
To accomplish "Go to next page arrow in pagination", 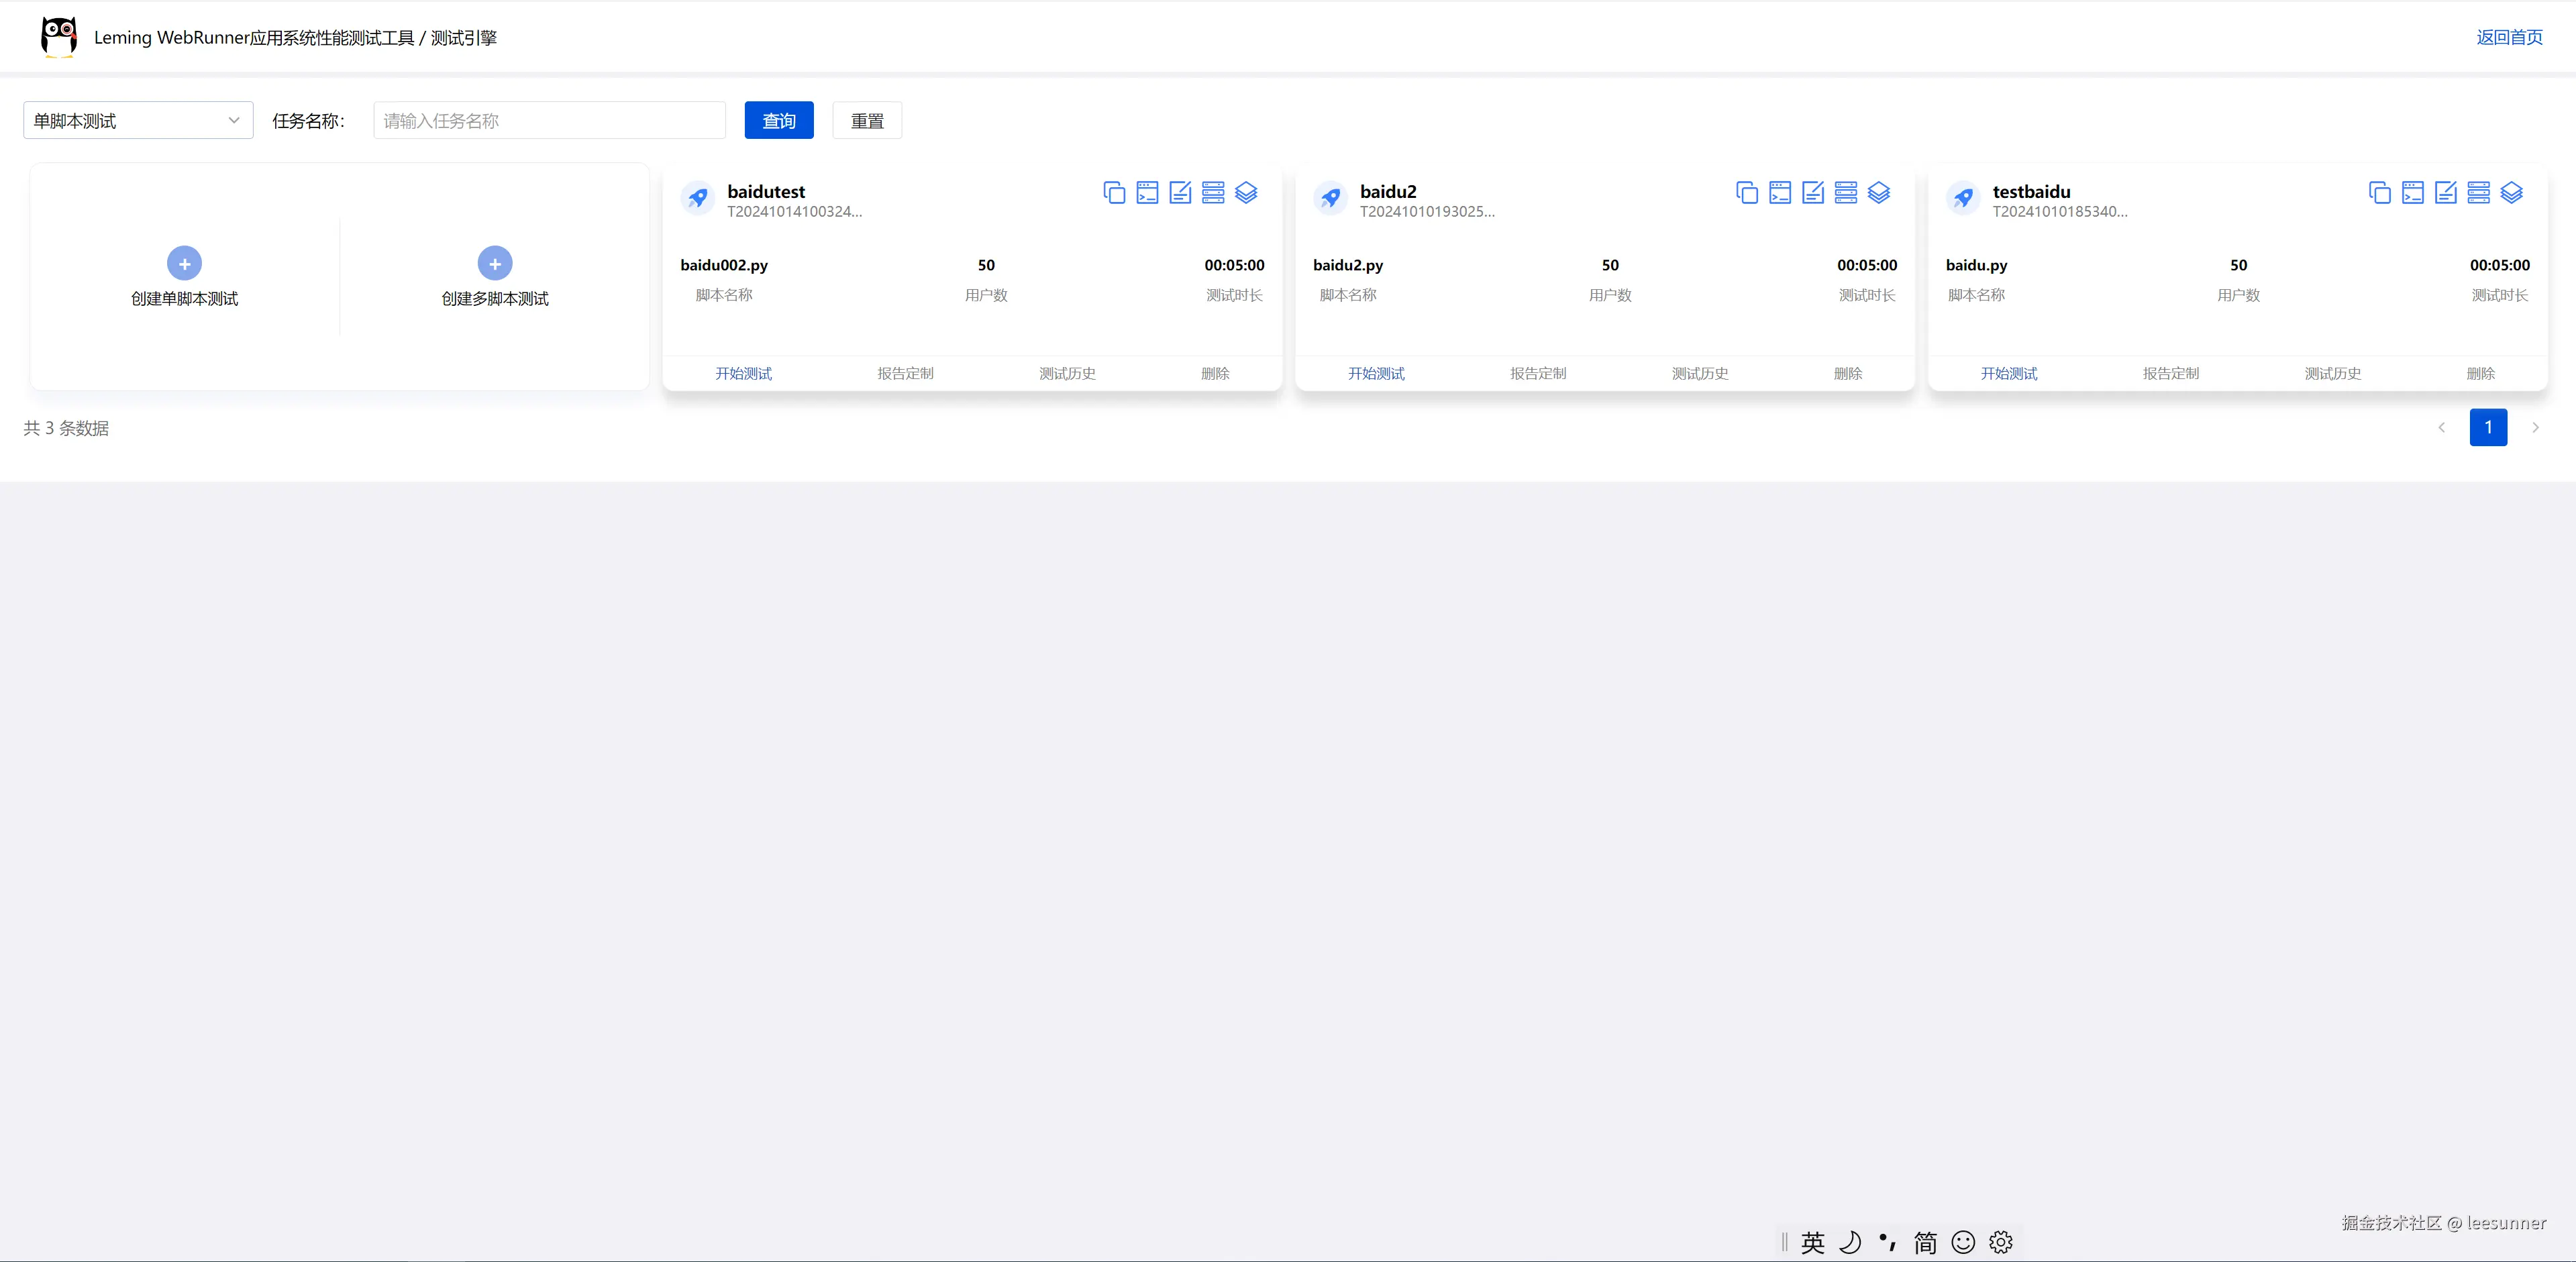I will [2535, 428].
